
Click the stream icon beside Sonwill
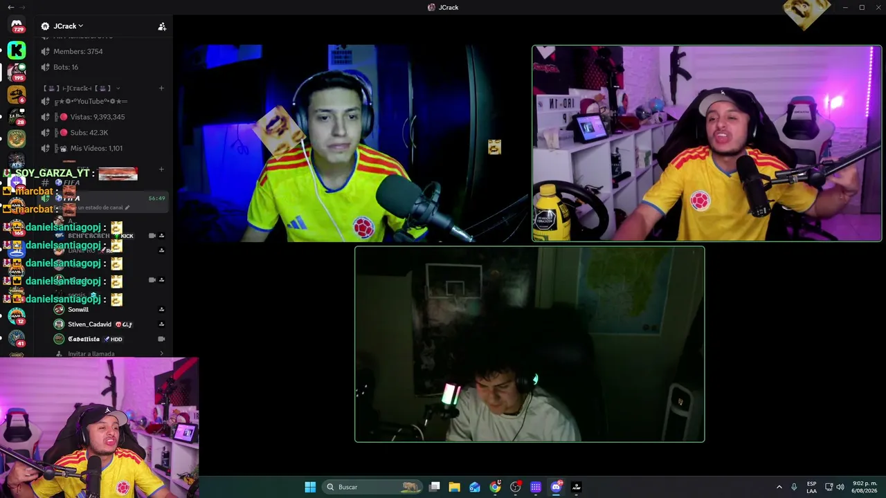point(161,310)
